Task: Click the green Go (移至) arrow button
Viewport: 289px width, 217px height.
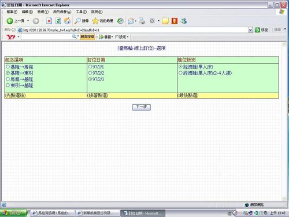Action: (257, 30)
